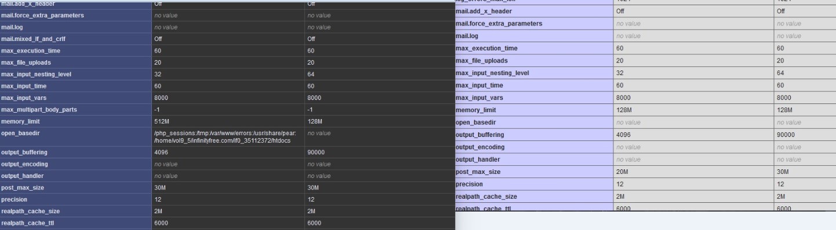The height and width of the screenshot is (230, 836).
Task: Click value 32 in light table
Action: (x=620, y=73)
